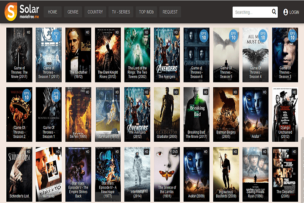This screenshot has height=203, width=304.
Task: Click the magnifying glass search icon
Action: [274, 12]
